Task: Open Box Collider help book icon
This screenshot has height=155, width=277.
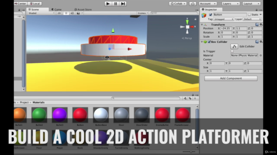Action: 257,42
